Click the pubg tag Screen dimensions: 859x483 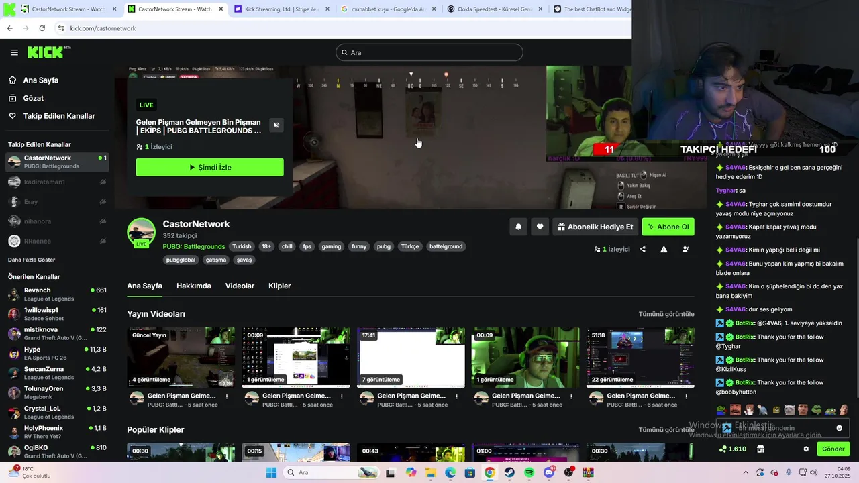pyautogui.click(x=384, y=246)
